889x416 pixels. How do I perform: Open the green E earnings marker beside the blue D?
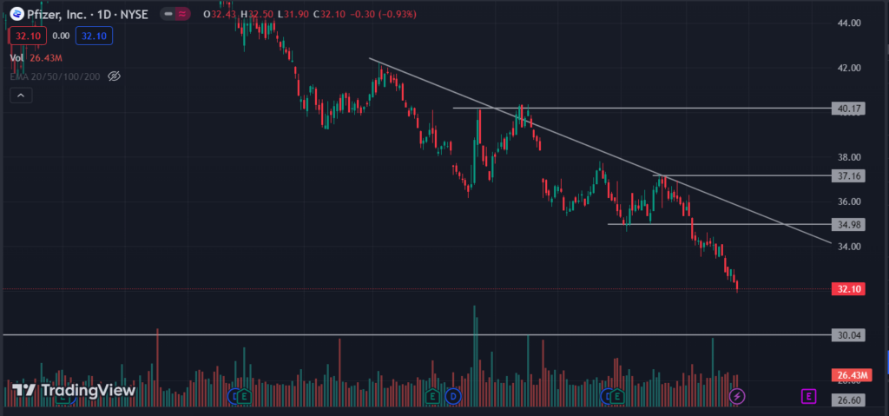[x=433, y=395]
